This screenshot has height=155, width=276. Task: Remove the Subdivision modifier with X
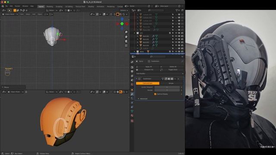click(x=178, y=79)
